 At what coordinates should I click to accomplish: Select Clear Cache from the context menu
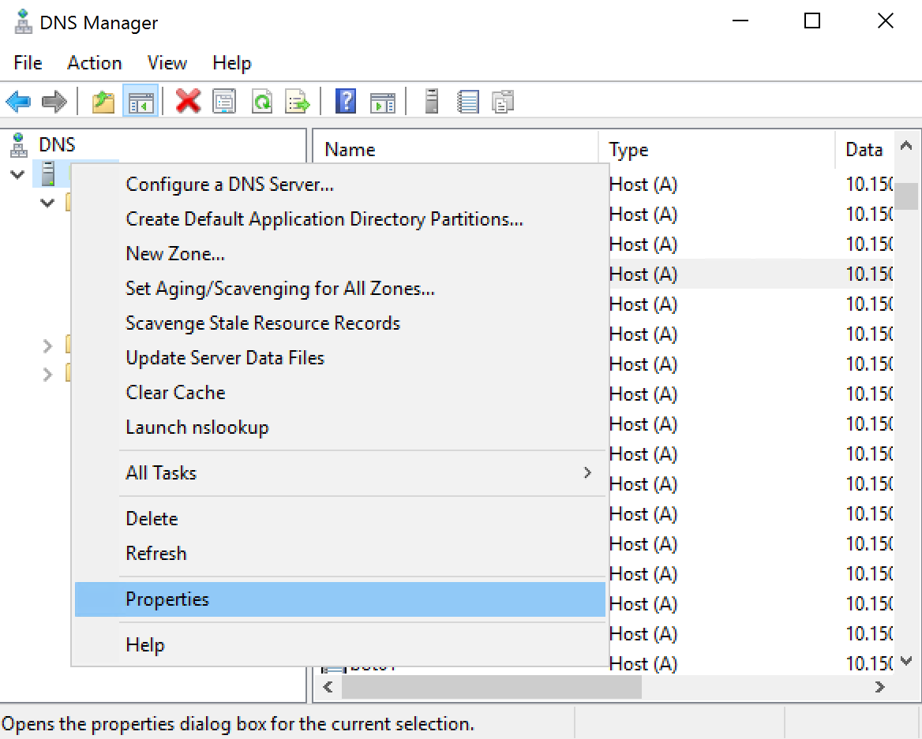pyautogui.click(x=175, y=392)
